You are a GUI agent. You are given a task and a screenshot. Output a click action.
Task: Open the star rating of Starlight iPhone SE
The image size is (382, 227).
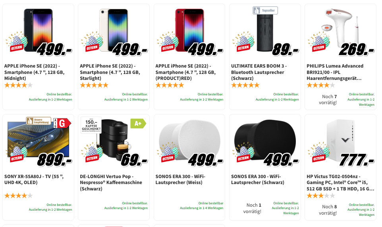click(x=94, y=85)
